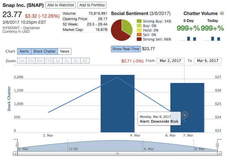This screenshot has width=226, height=157.
Task: Select the All zoom range
Action: click(x=85, y=61)
